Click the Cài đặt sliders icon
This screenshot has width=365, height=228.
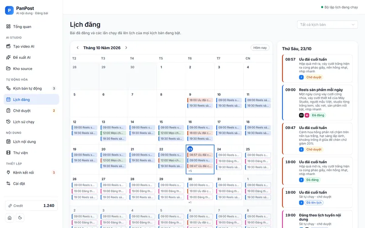tap(8, 183)
